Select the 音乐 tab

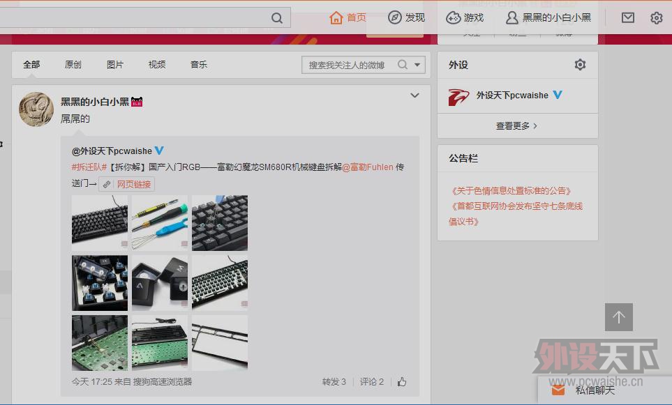point(199,65)
